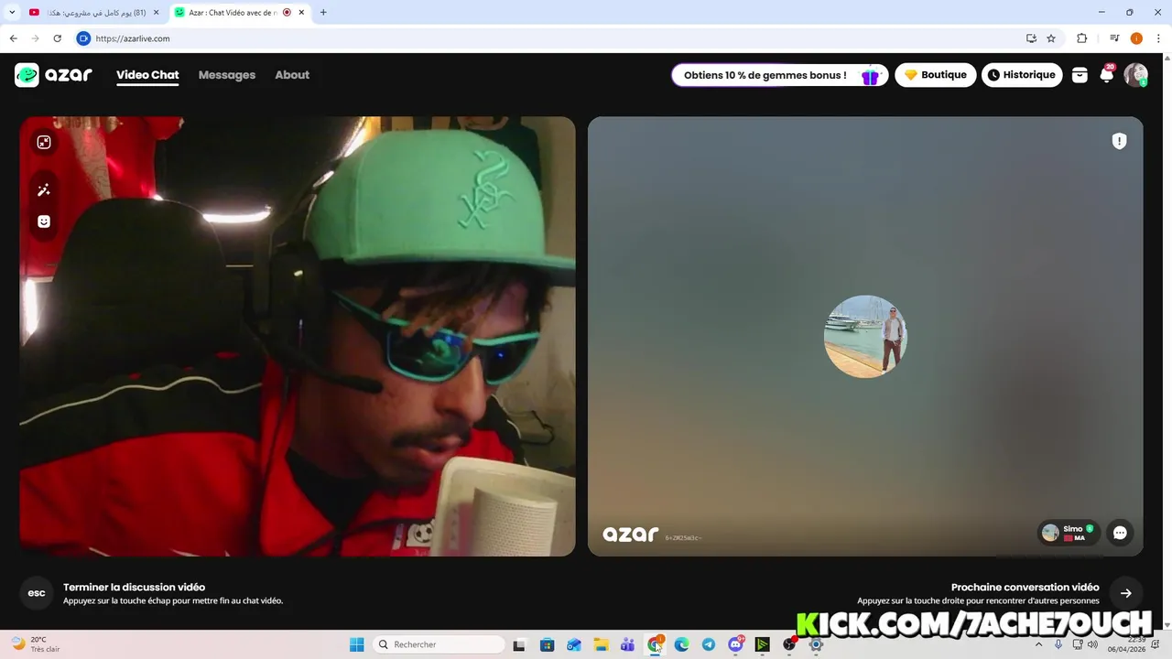The width and height of the screenshot is (1172, 659).
Task: Open Microsoft Edge from the taskbar
Action: point(681,644)
